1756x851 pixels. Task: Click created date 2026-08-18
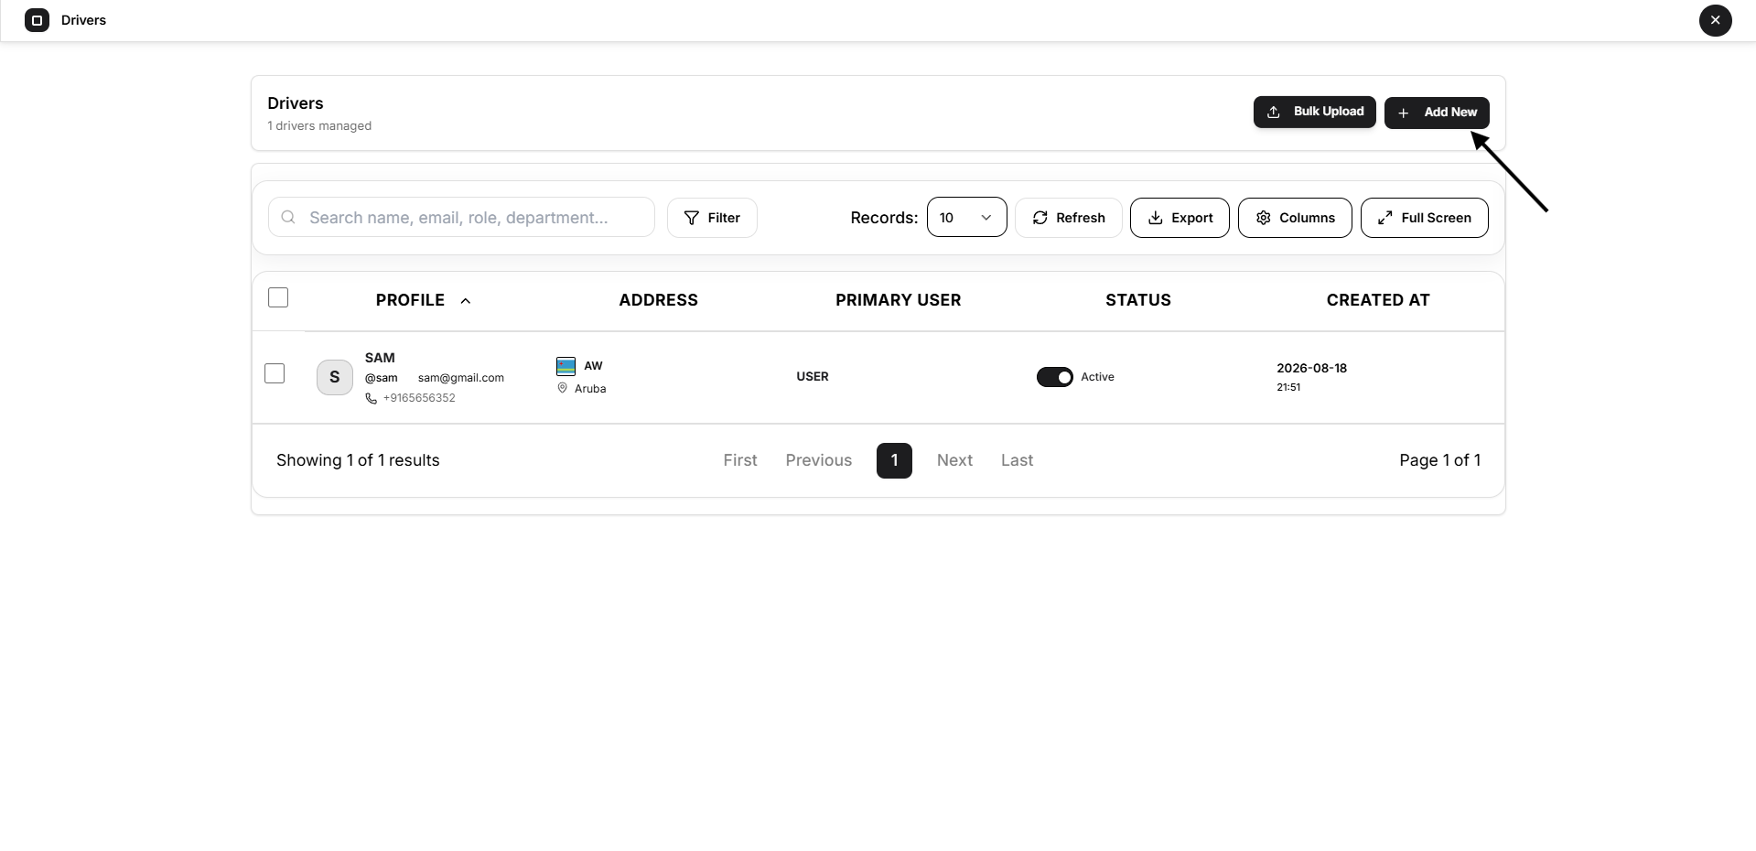tap(1311, 368)
